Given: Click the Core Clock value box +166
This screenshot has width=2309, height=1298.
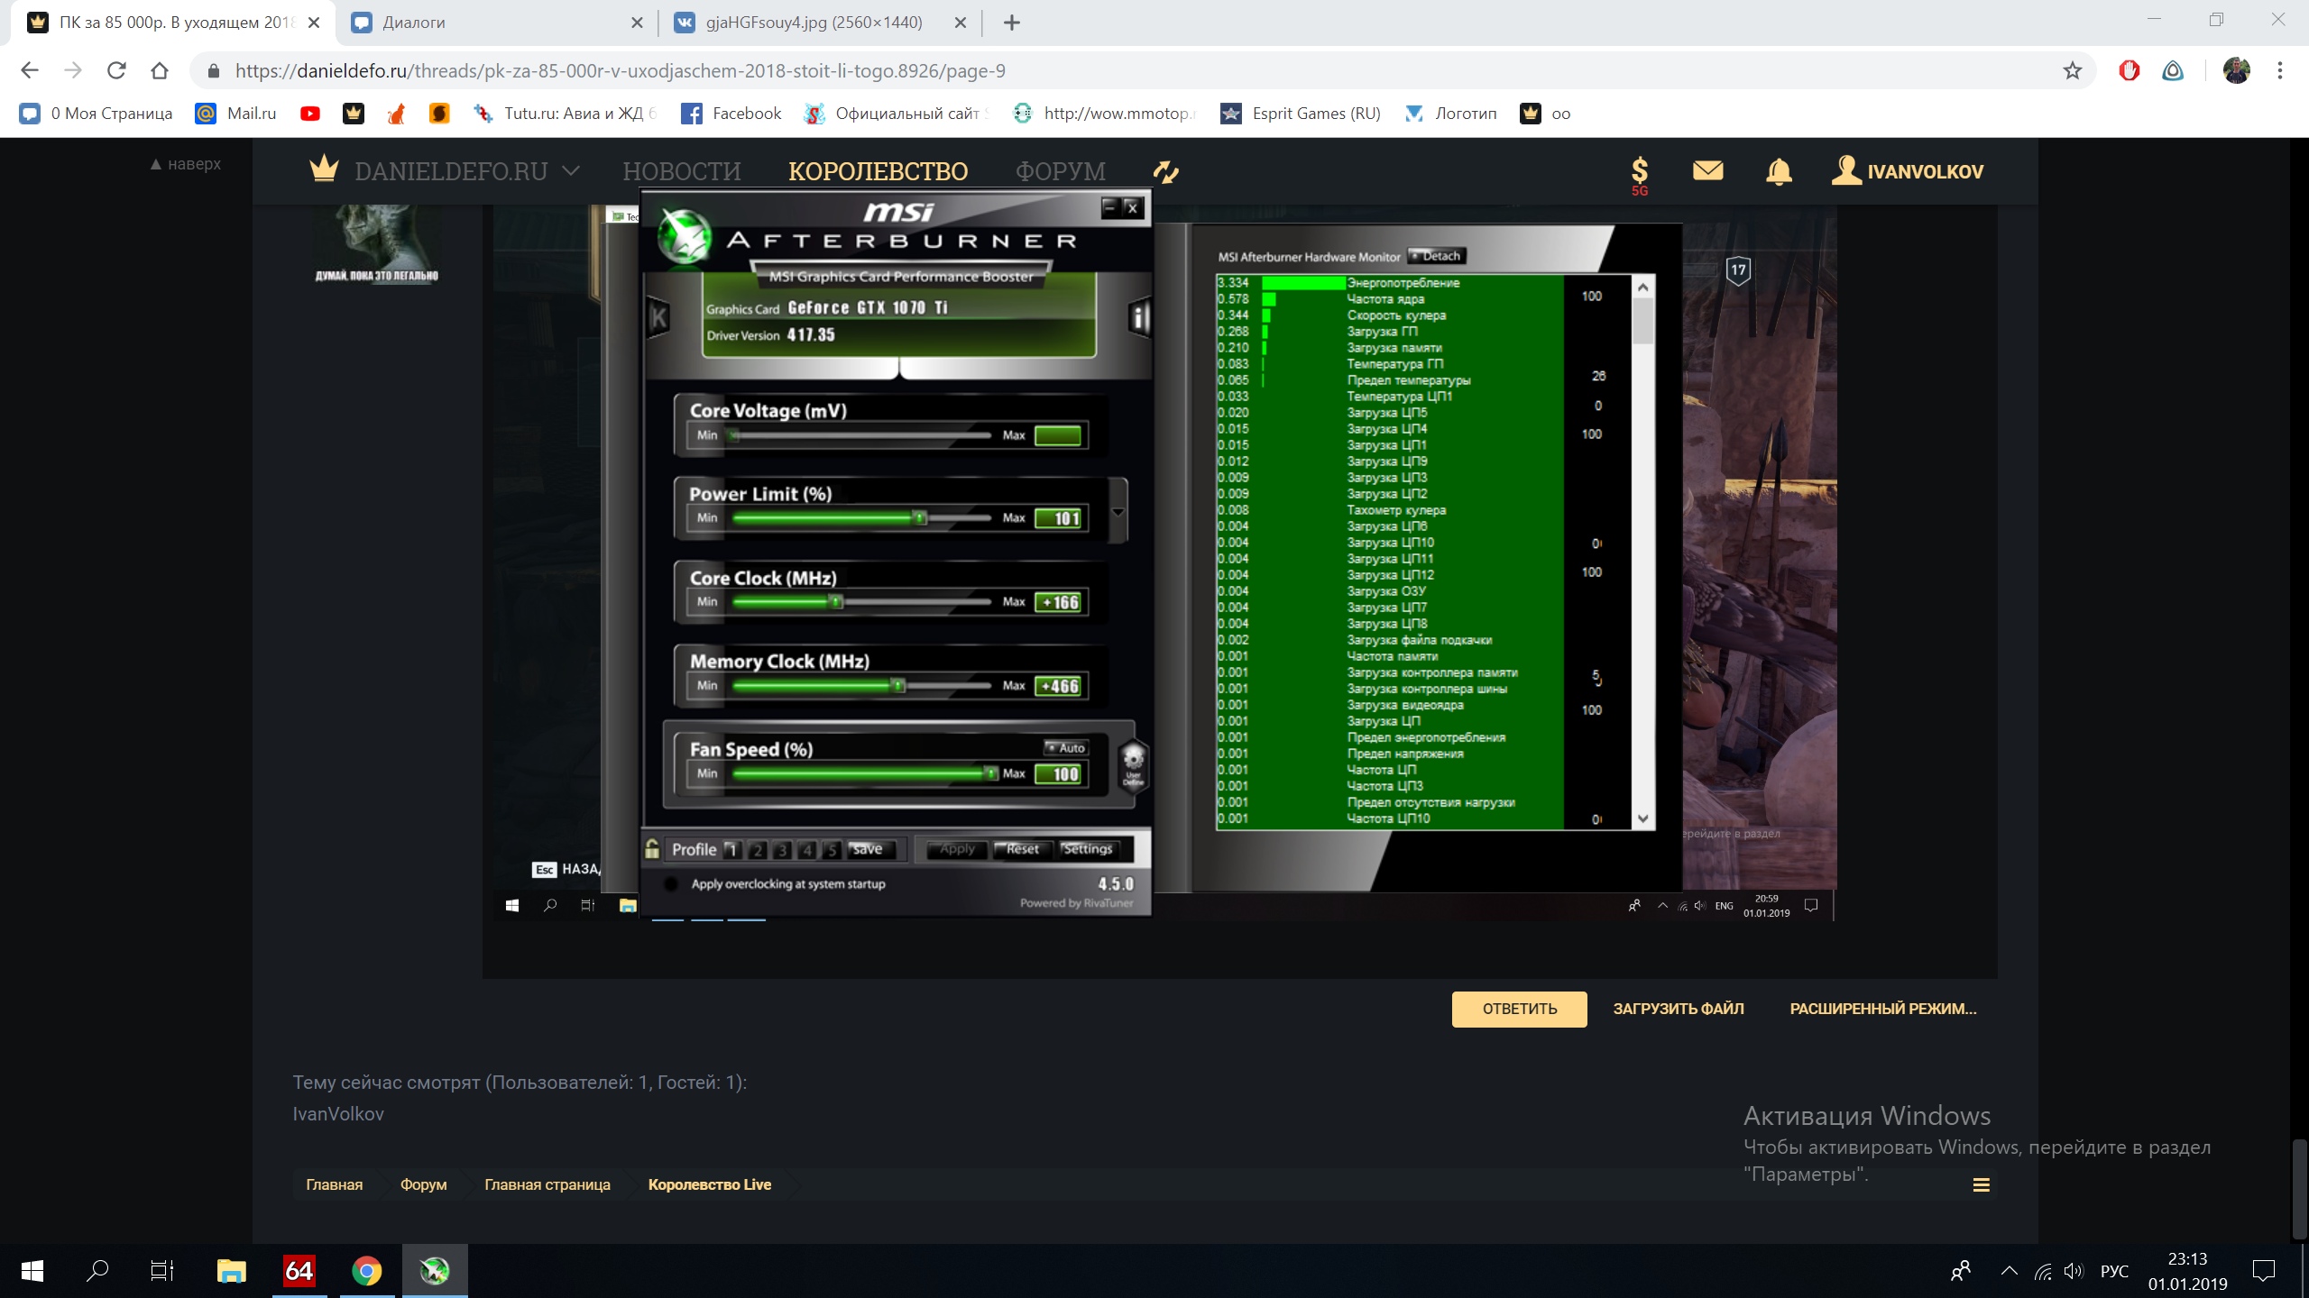Looking at the screenshot, I should coord(1060,602).
